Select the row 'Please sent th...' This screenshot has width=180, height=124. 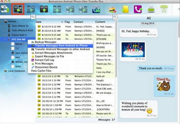pyautogui.click(x=76, y=113)
